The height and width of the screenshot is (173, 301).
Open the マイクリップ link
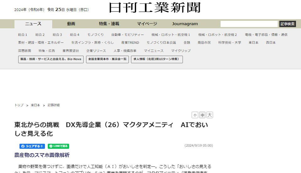181,51
